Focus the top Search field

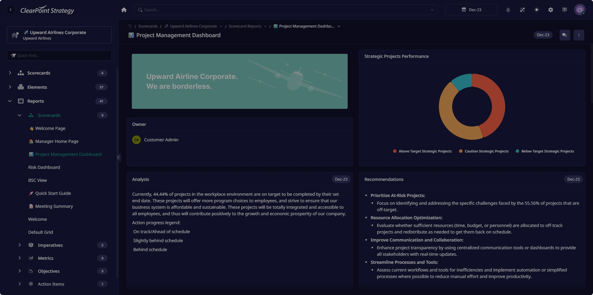(x=285, y=10)
